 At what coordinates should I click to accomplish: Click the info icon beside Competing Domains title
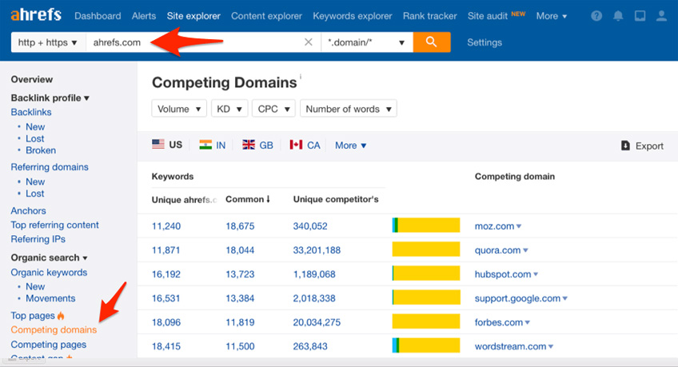(301, 77)
